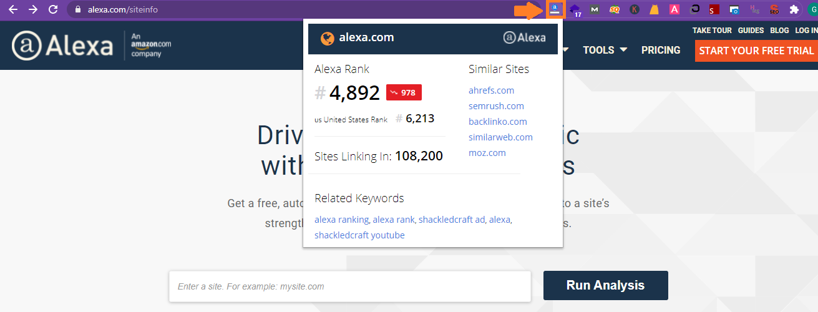Open the red S SEO extension icon

pyautogui.click(x=774, y=9)
